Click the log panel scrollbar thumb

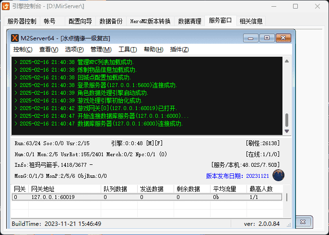tap(287, 120)
